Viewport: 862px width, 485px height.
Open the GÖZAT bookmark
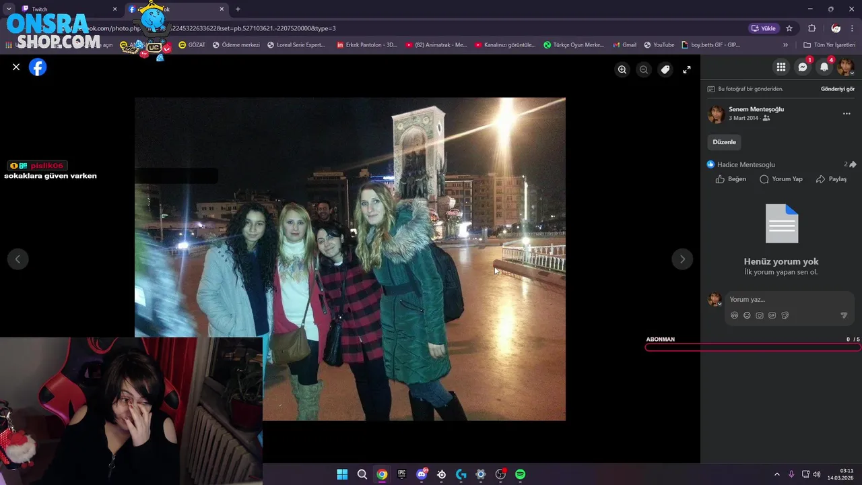click(x=192, y=45)
